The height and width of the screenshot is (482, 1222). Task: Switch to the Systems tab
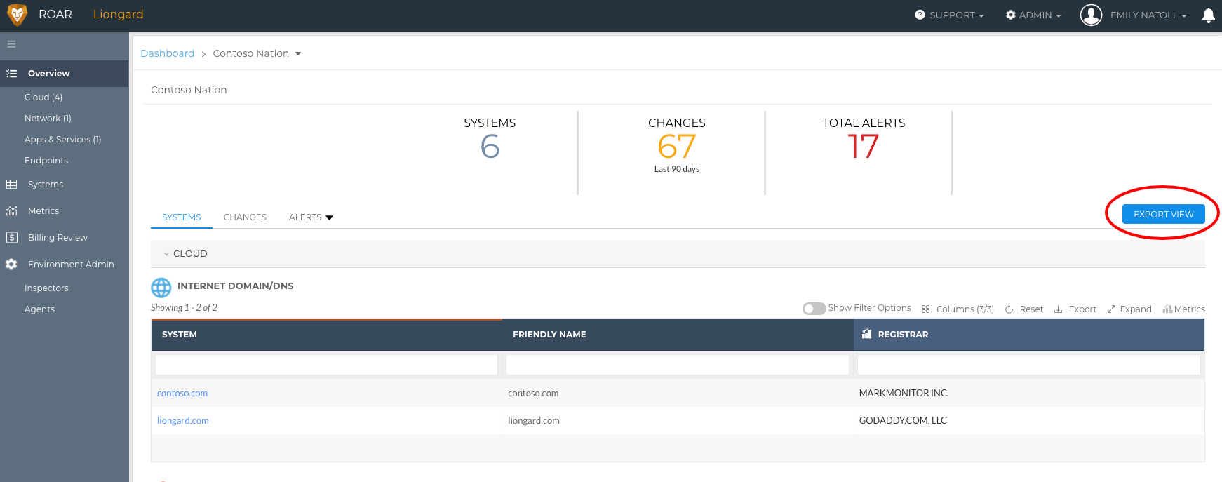pos(182,217)
